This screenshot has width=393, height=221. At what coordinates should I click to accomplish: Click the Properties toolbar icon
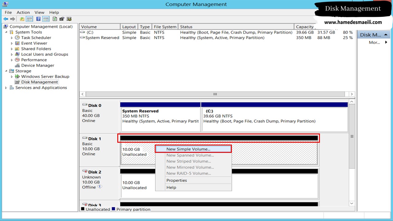[x=62, y=19]
